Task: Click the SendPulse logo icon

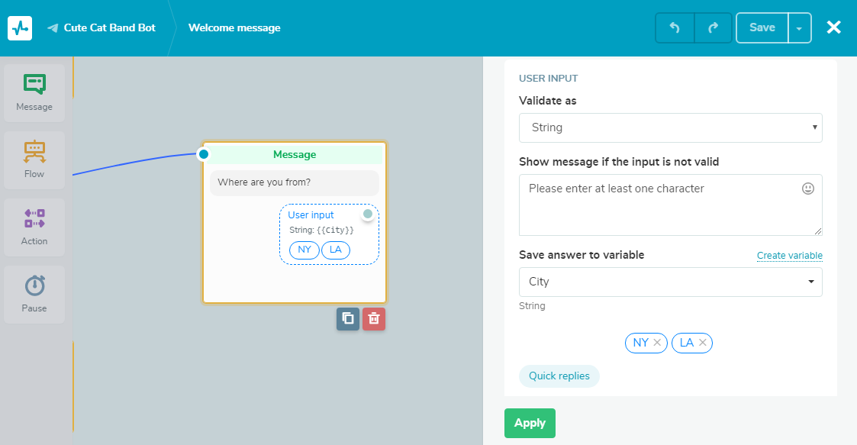Action: coord(20,28)
